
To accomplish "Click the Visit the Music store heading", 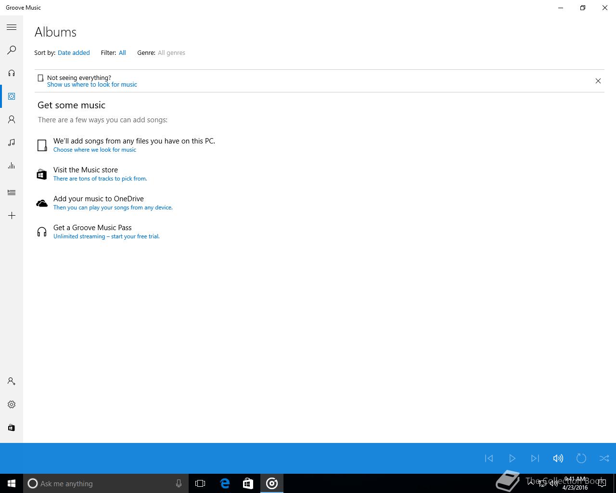I will click(86, 170).
